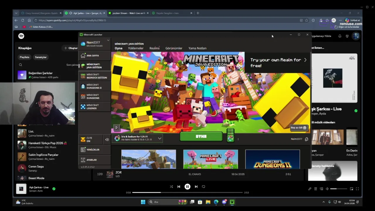Image resolution: width=375 pixels, height=211 pixels.
Task: Click the Buy as Gift button
Action: click(299, 127)
